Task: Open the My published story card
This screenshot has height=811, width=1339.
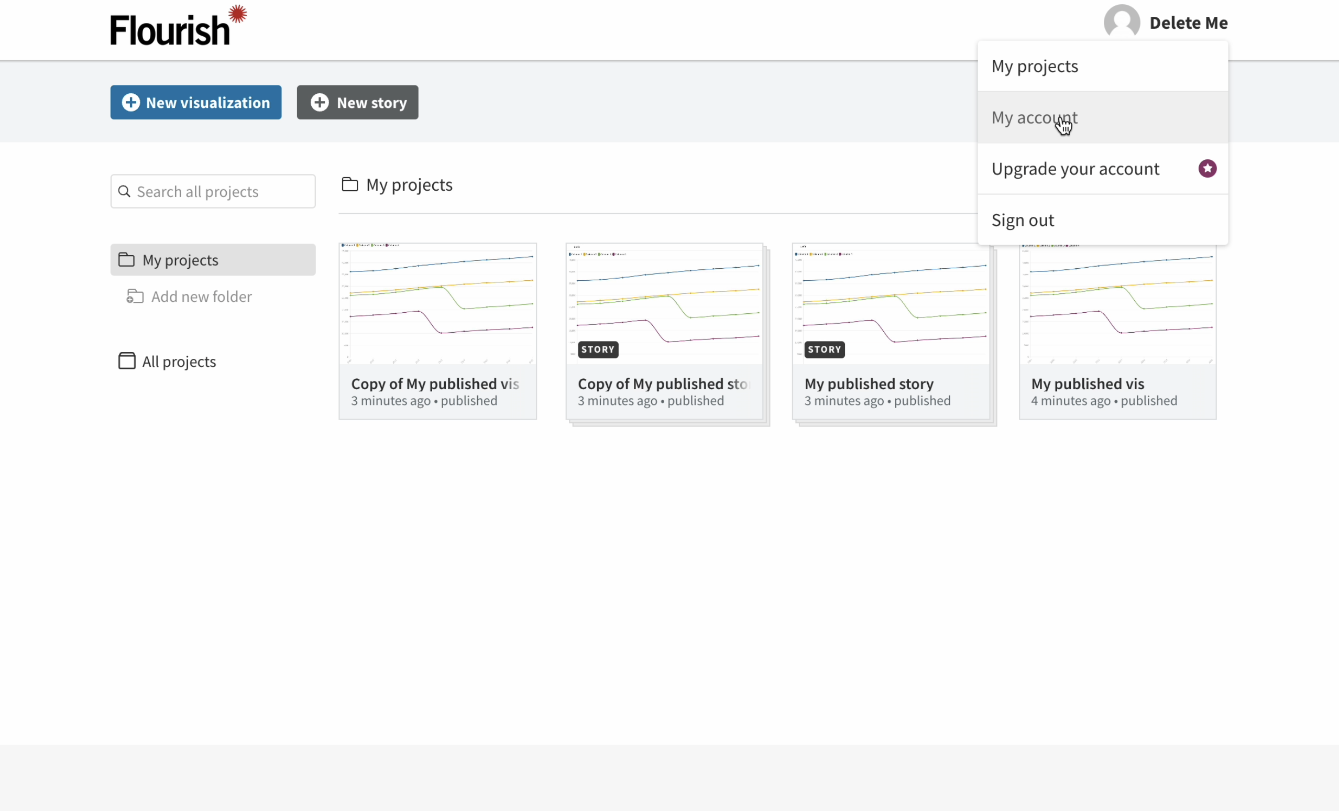Action: (891, 332)
